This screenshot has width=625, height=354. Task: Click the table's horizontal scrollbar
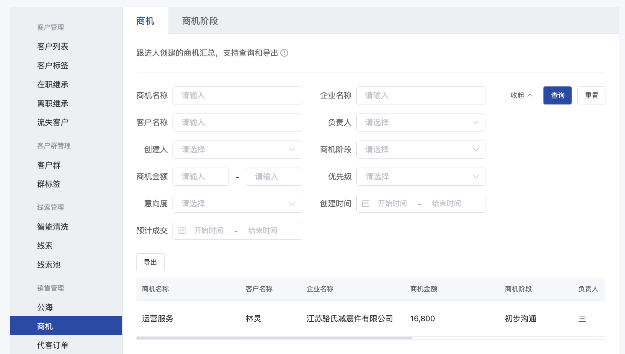pyautogui.click(x=274, y=338)
